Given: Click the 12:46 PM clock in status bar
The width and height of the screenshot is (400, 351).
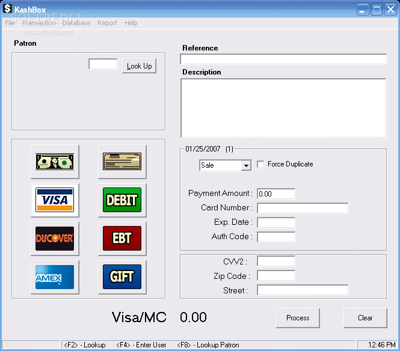Looking at the screenshot, I should [381, 345].
